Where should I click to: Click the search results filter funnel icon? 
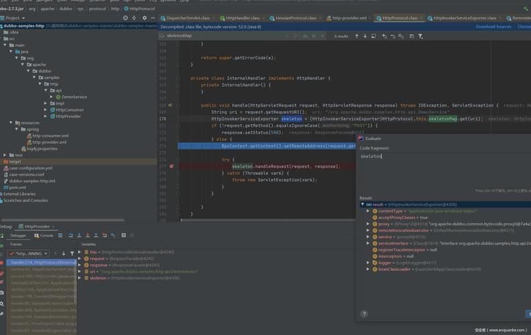(x=420, y=36)
